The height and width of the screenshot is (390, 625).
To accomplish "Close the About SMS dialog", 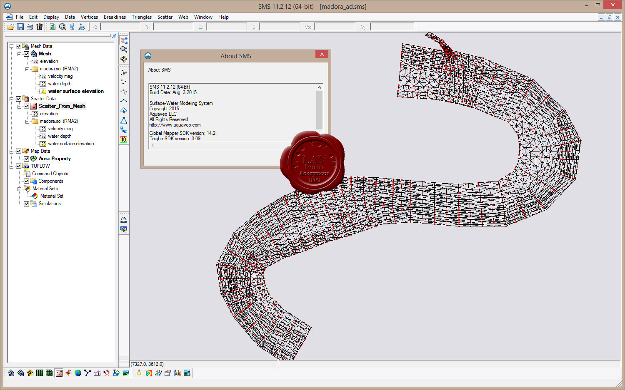I will click(x=322, y=54).
